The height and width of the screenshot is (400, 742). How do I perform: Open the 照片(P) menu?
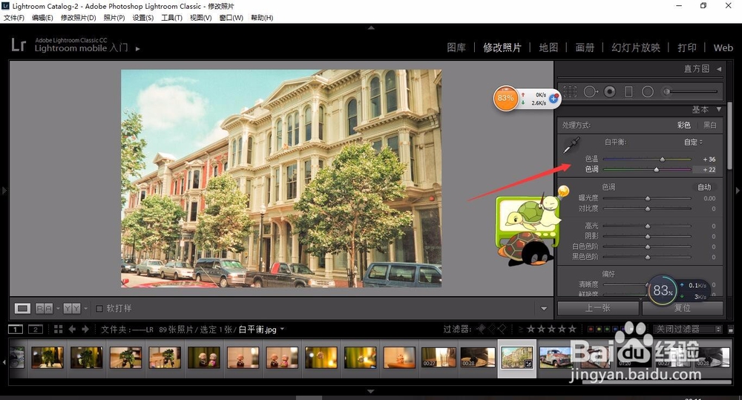(x=114, y=18)
